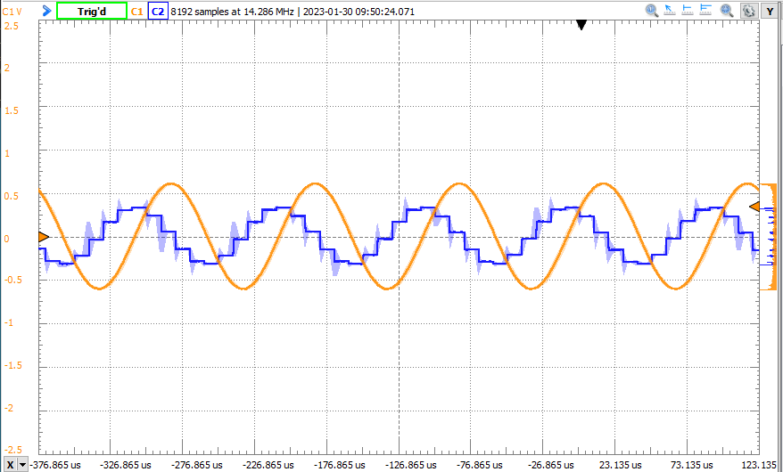Open plot settings with the gear icon
Image resolution: width=783 pixels, height=472 pixels.
(x=748, y=11)
